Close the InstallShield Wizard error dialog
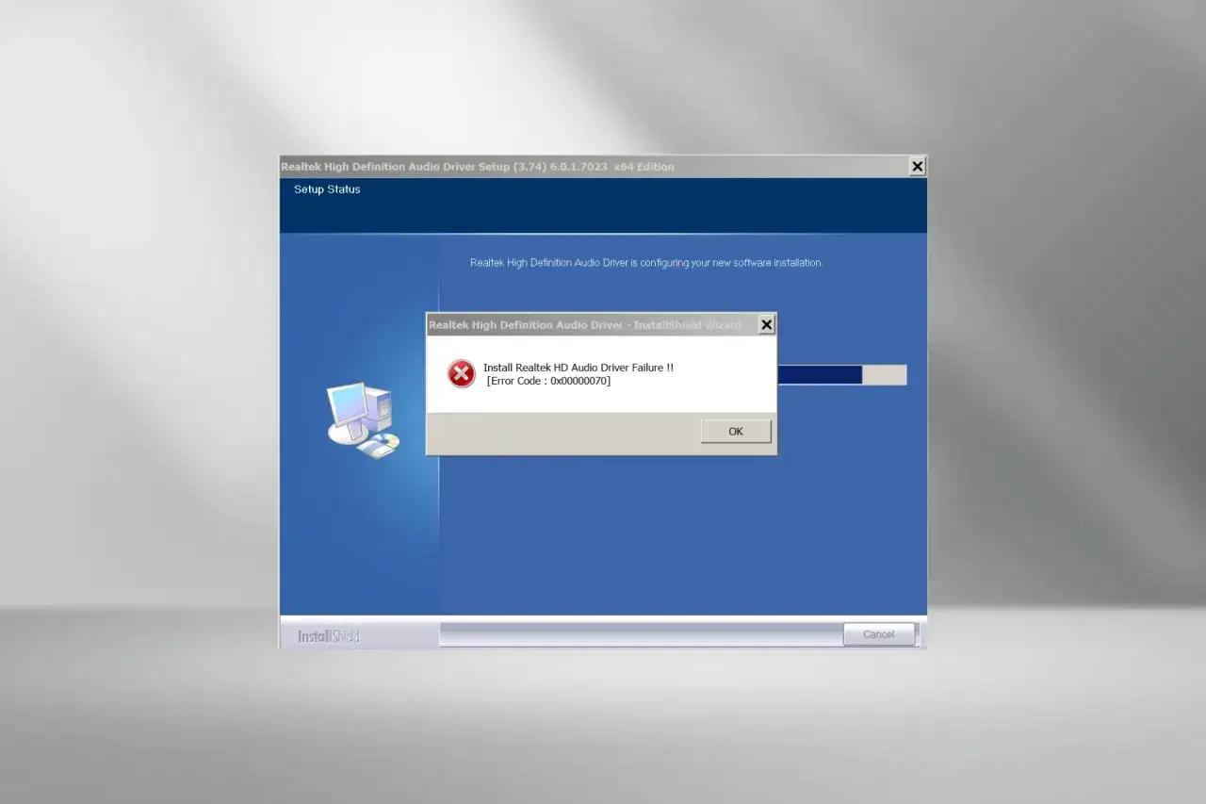Image resolution: width=1206 pixels, height=804 pixels. coord(767,325)
